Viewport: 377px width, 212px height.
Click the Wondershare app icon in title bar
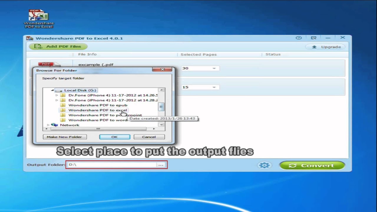click(29, 38)
